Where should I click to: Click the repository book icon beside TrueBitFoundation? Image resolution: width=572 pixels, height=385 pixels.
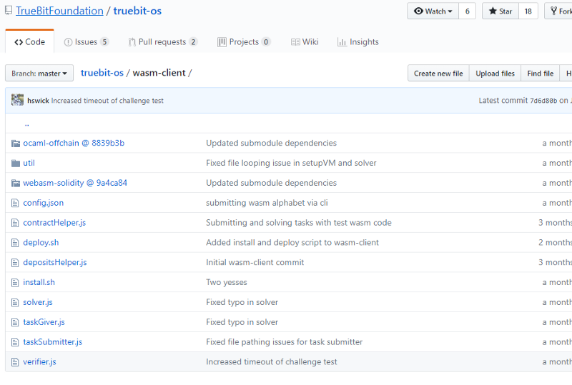coord(7,11)
